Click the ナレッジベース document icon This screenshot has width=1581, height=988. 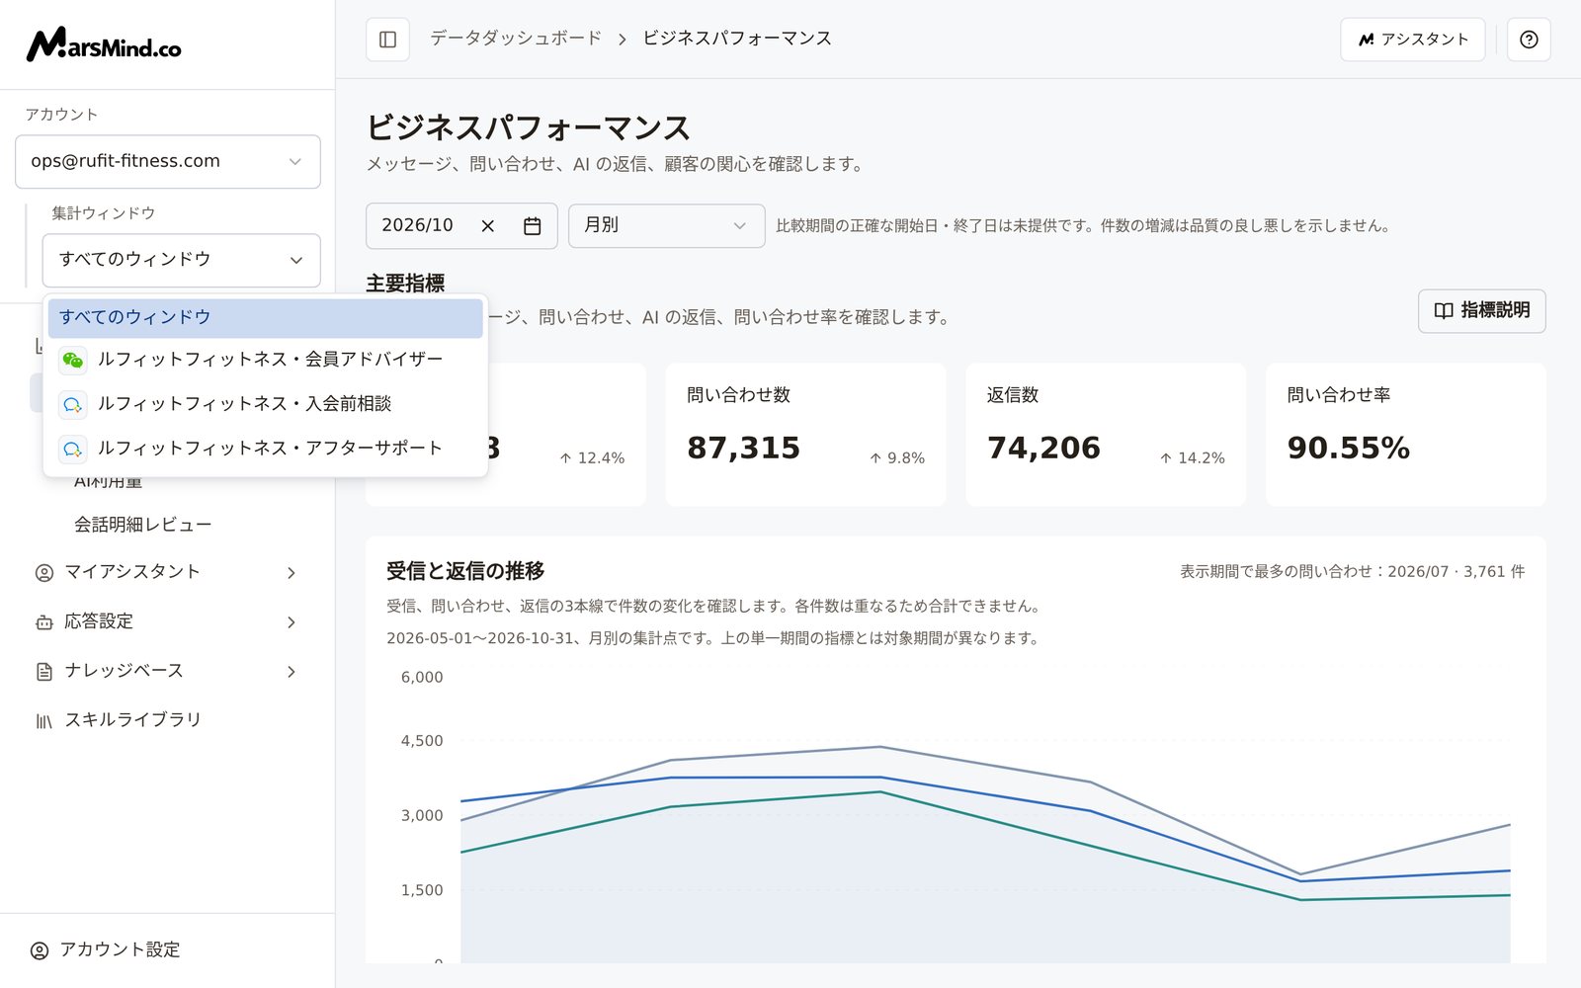pos(44,672)
